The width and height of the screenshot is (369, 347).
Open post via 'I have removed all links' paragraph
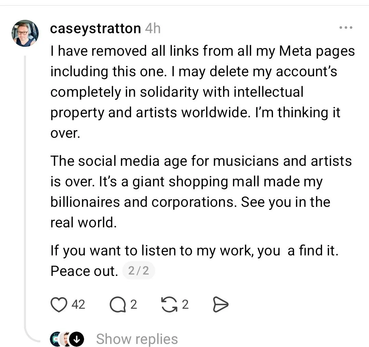point(202,92)
